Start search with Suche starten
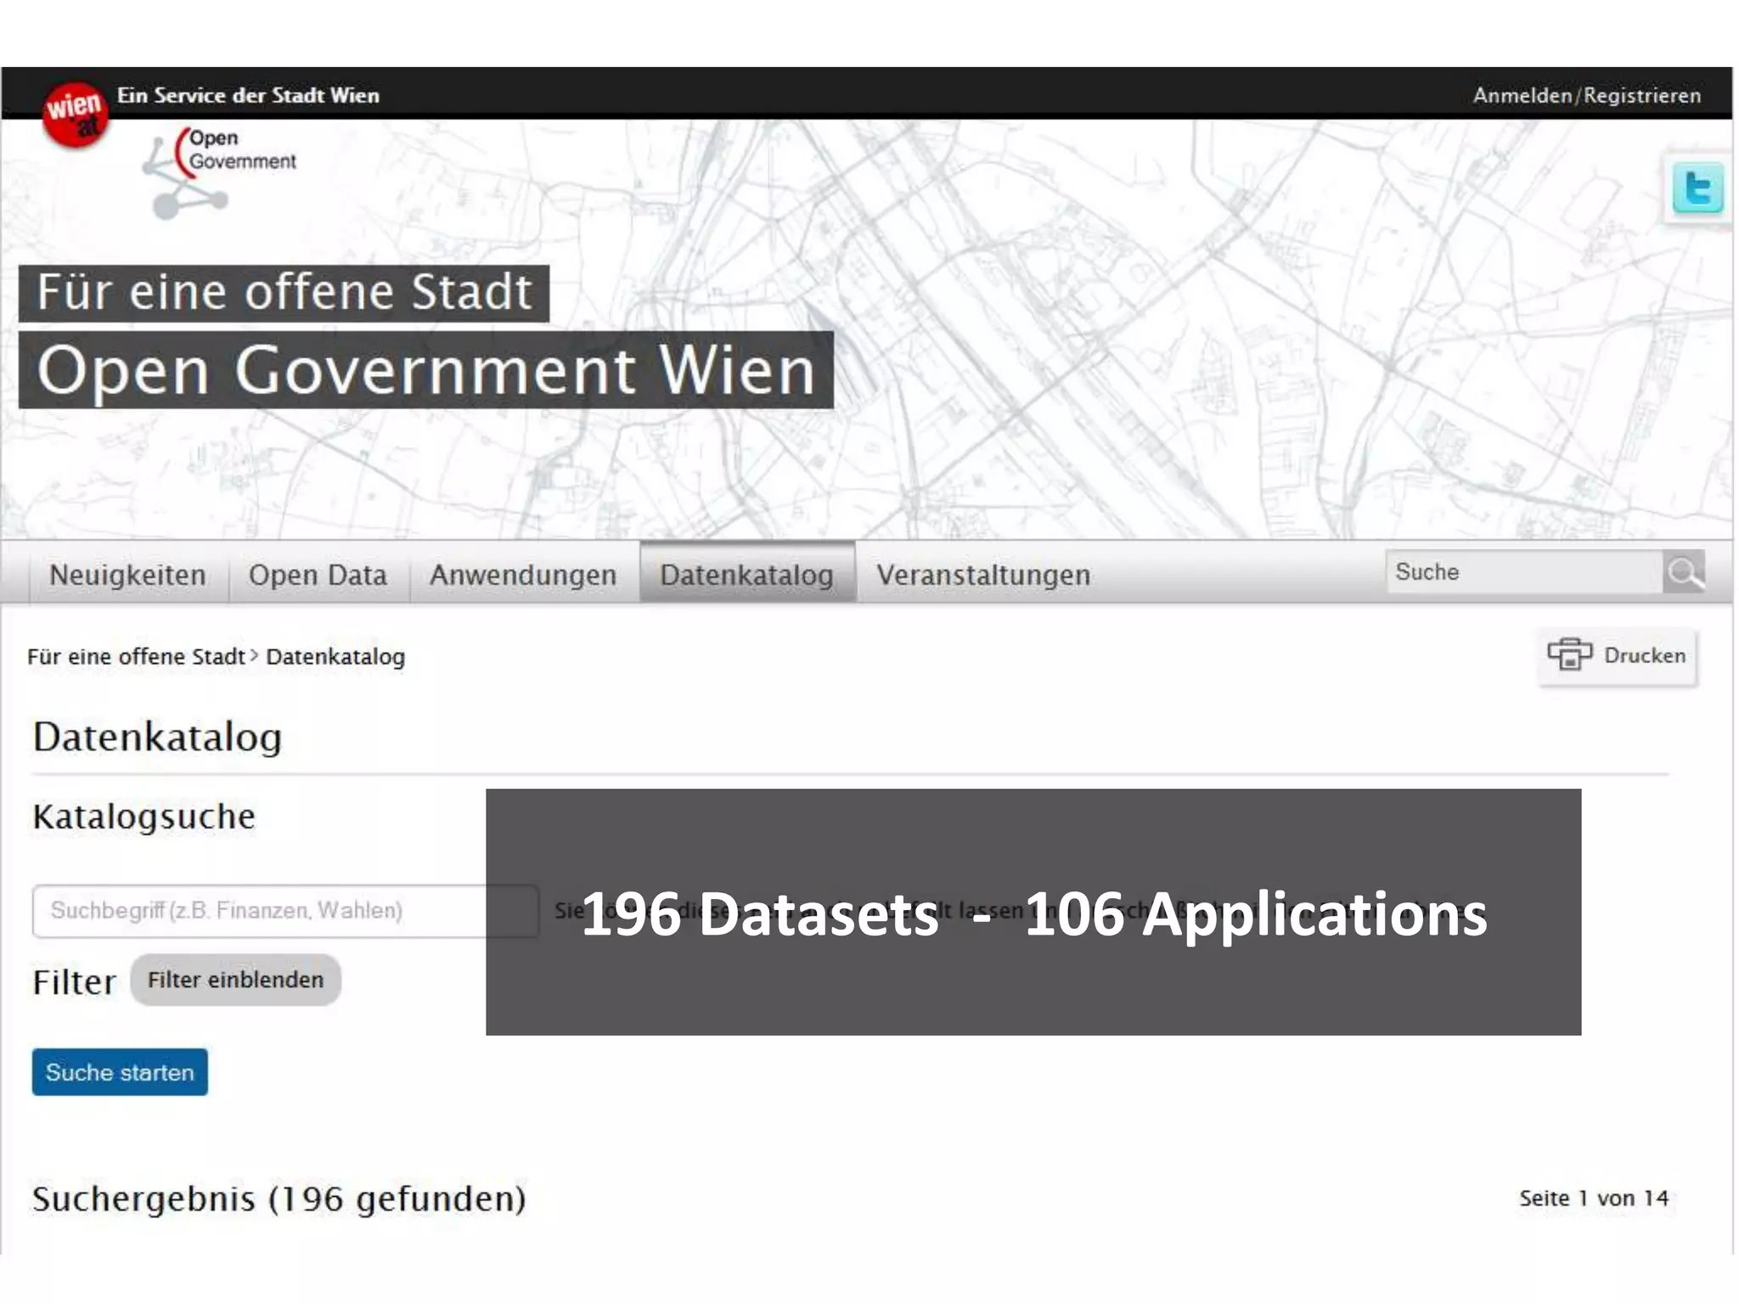 (x=120, y=1072)
